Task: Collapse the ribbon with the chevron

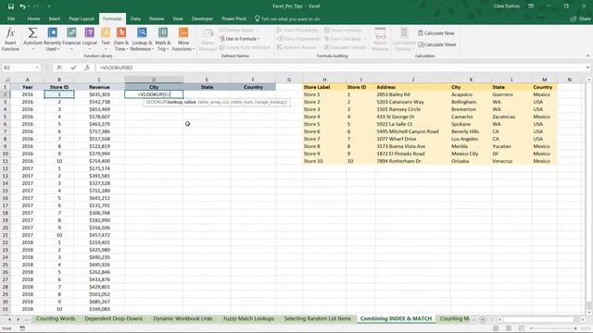Action: coord(587,55)
